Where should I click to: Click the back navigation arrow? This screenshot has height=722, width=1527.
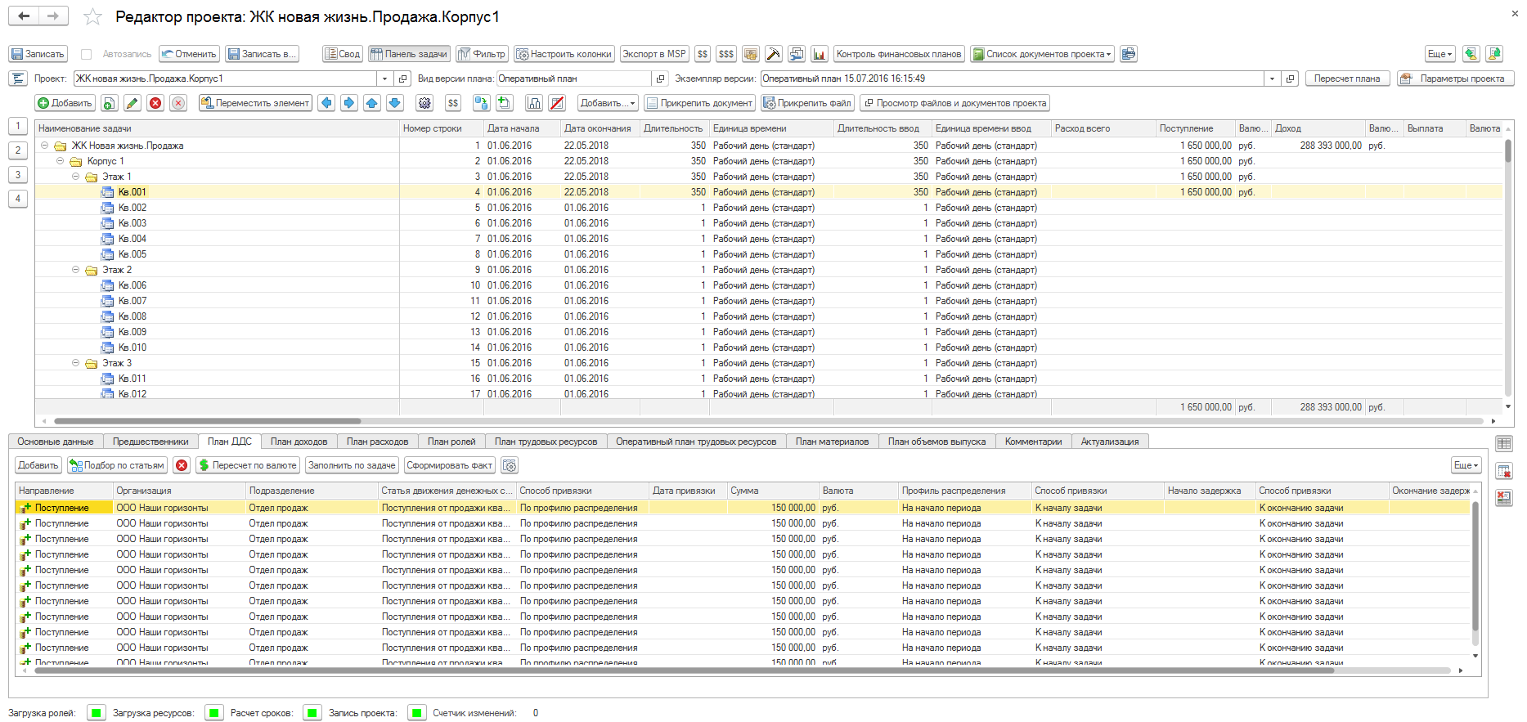[24, 16]
